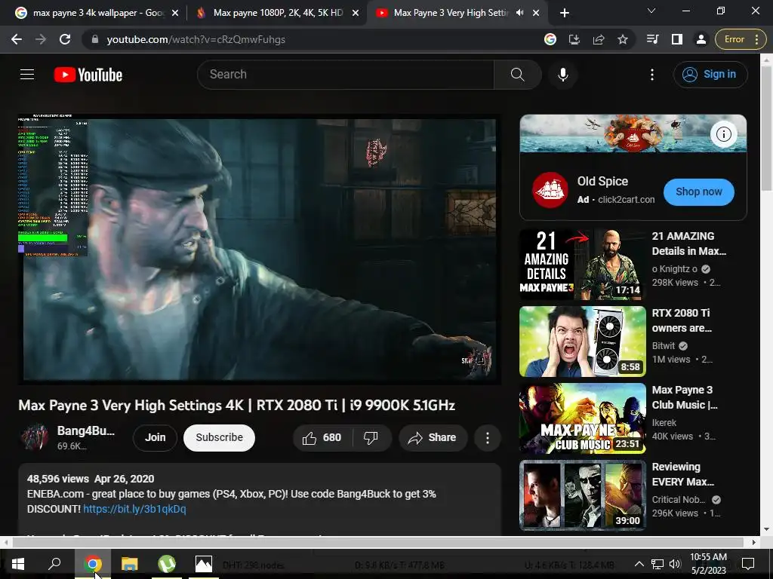Viewport: 773px width, 579px height.
Task: Click the Bang4Bu... channel name
Action: (86, 430)
